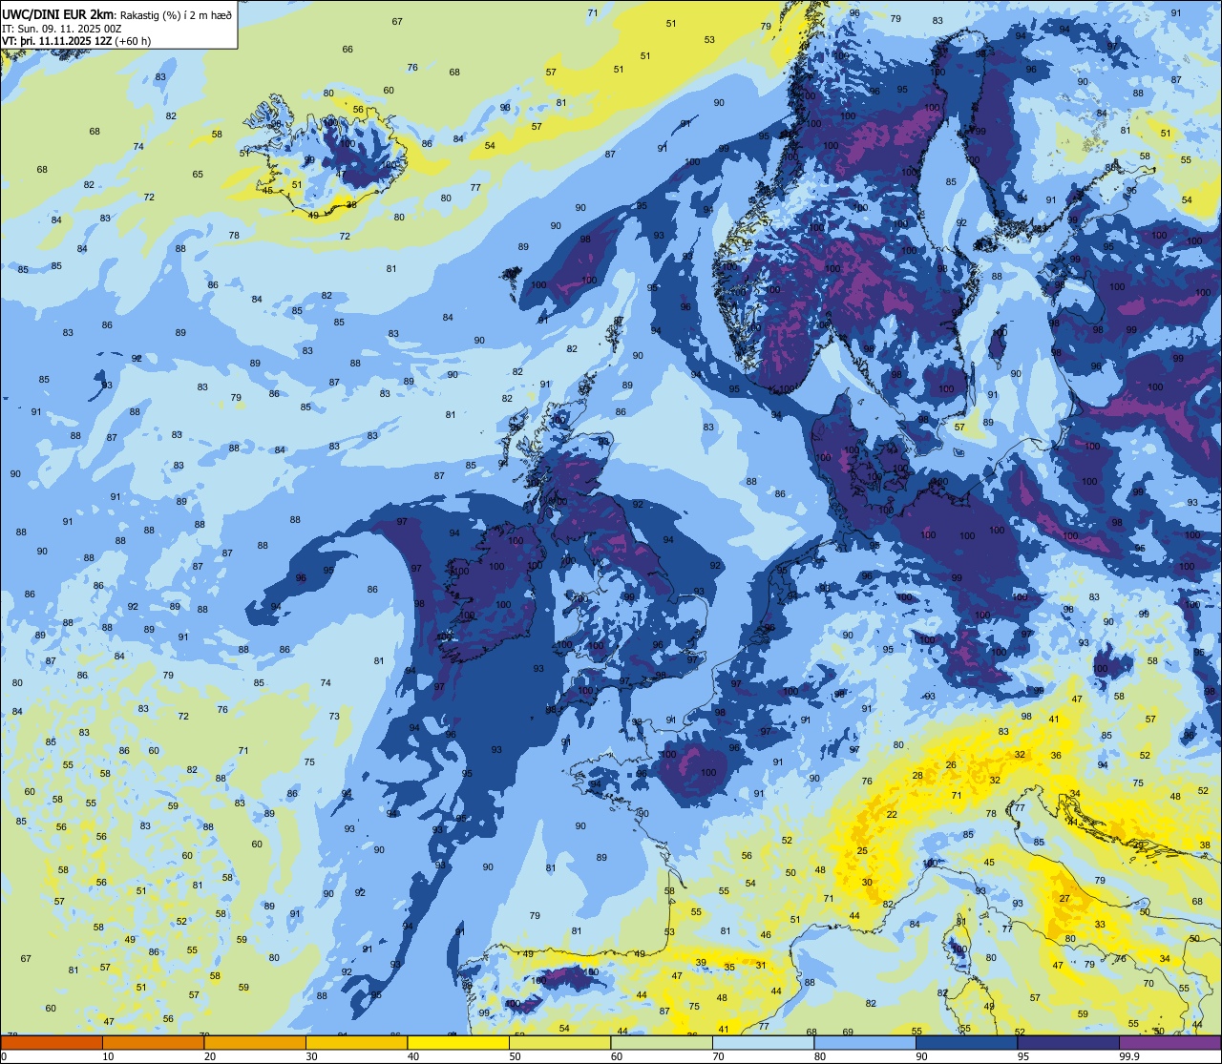Click the 'IT: Sun. 09. 11. 2025 00Z' line

[x=63, y=29]
